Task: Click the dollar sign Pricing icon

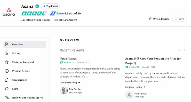Action: [x=7, y=53]
